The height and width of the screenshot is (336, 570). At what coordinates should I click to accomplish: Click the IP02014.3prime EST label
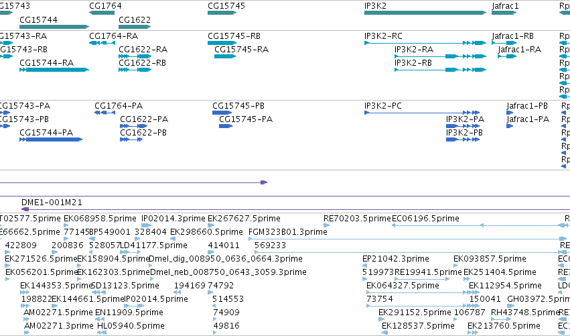point(173,219)
